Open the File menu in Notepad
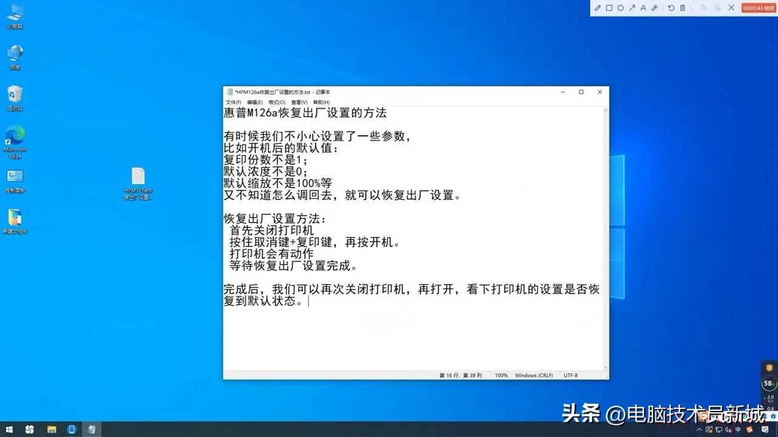 coord(234,103)
